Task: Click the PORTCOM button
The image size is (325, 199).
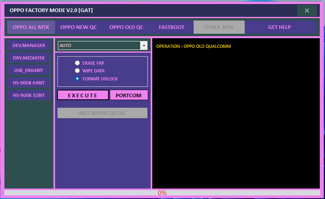Action: [x=129, y=95]
